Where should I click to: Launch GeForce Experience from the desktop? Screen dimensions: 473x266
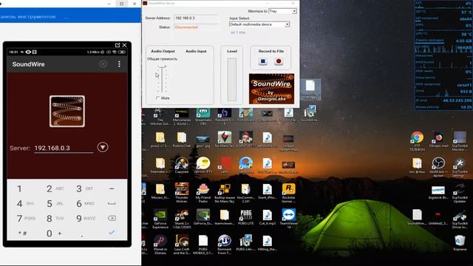(160, 219)
